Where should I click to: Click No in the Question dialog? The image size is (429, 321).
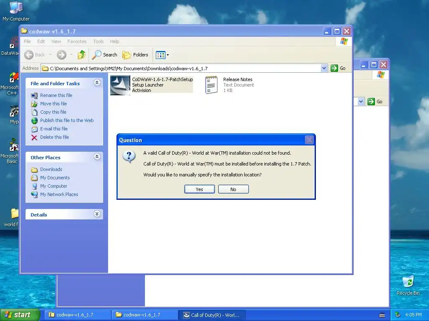(x=233, y=189)
